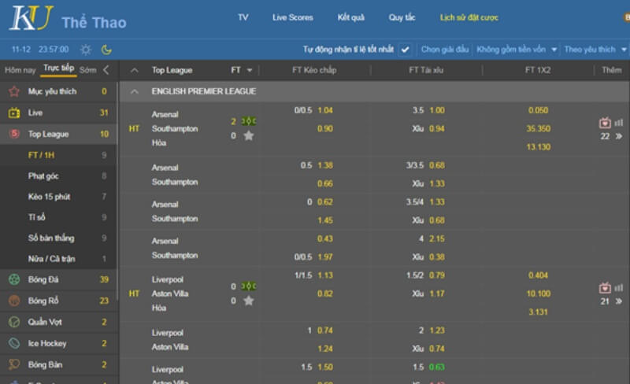Bet Liverpool draw odds 3.131

tap(538, 312)
